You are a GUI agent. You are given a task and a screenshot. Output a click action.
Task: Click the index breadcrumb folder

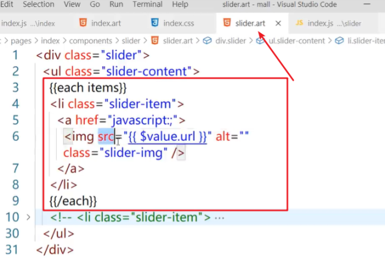pyautogui.click(x=50, y=41)
